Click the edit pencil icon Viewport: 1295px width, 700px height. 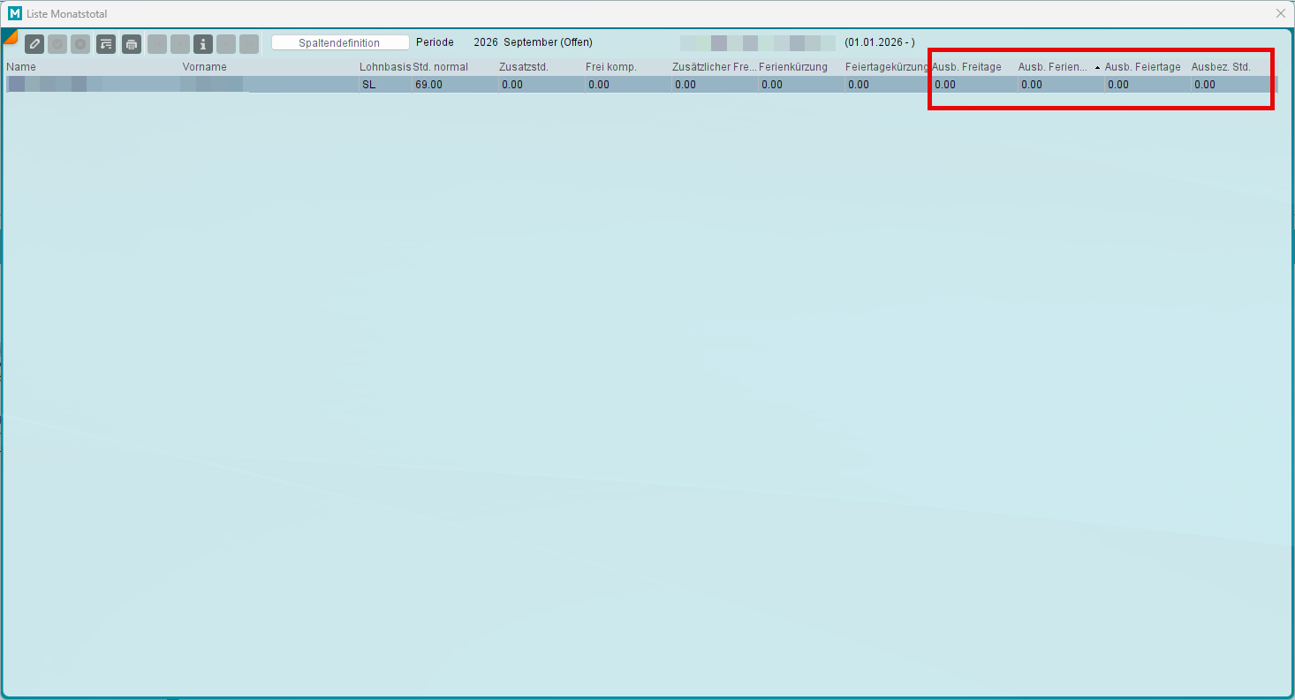[34, 44]
